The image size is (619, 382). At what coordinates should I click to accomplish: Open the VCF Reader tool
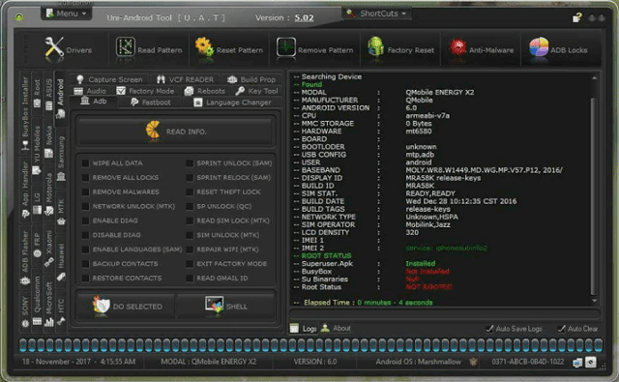[x=185, y=79]
